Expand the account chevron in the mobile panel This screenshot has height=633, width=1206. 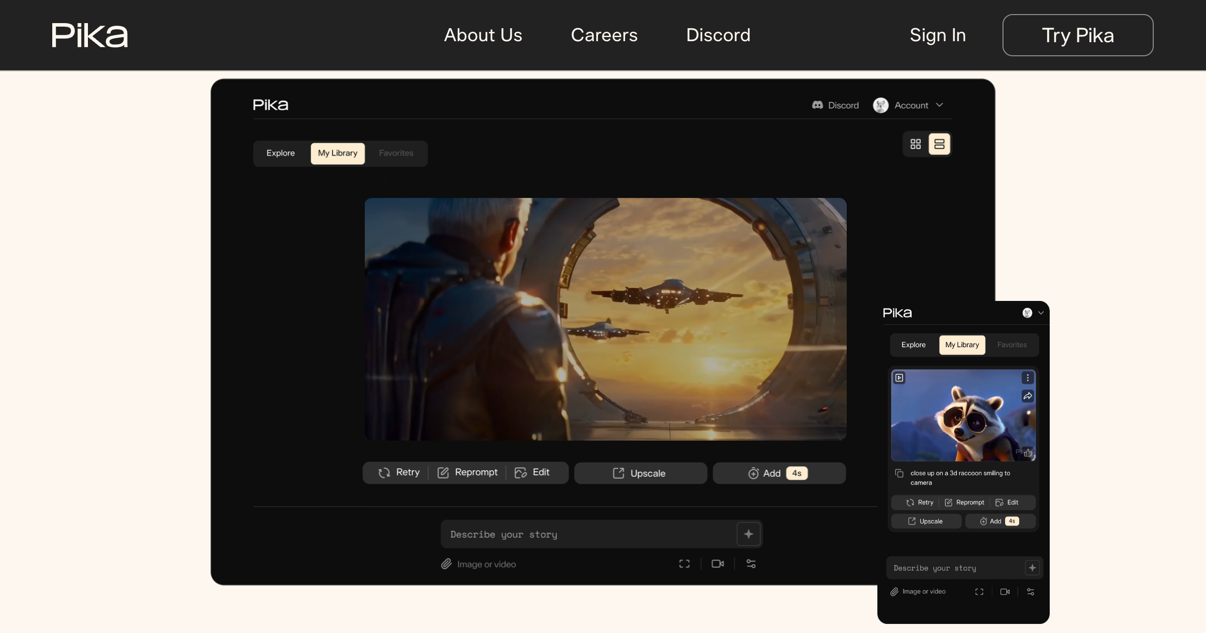point(1040,312)
